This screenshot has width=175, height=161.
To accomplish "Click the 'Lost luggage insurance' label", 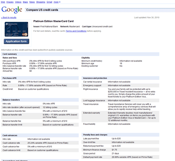I will point(94,101).
